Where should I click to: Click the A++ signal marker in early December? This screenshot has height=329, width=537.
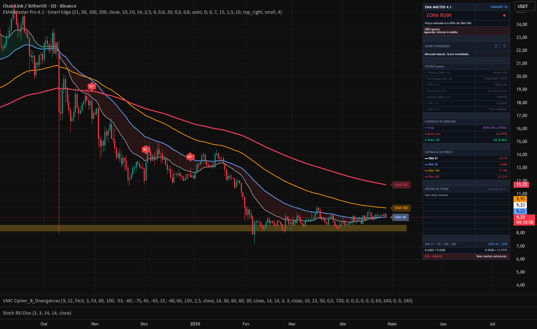click(x=145, y=149)
